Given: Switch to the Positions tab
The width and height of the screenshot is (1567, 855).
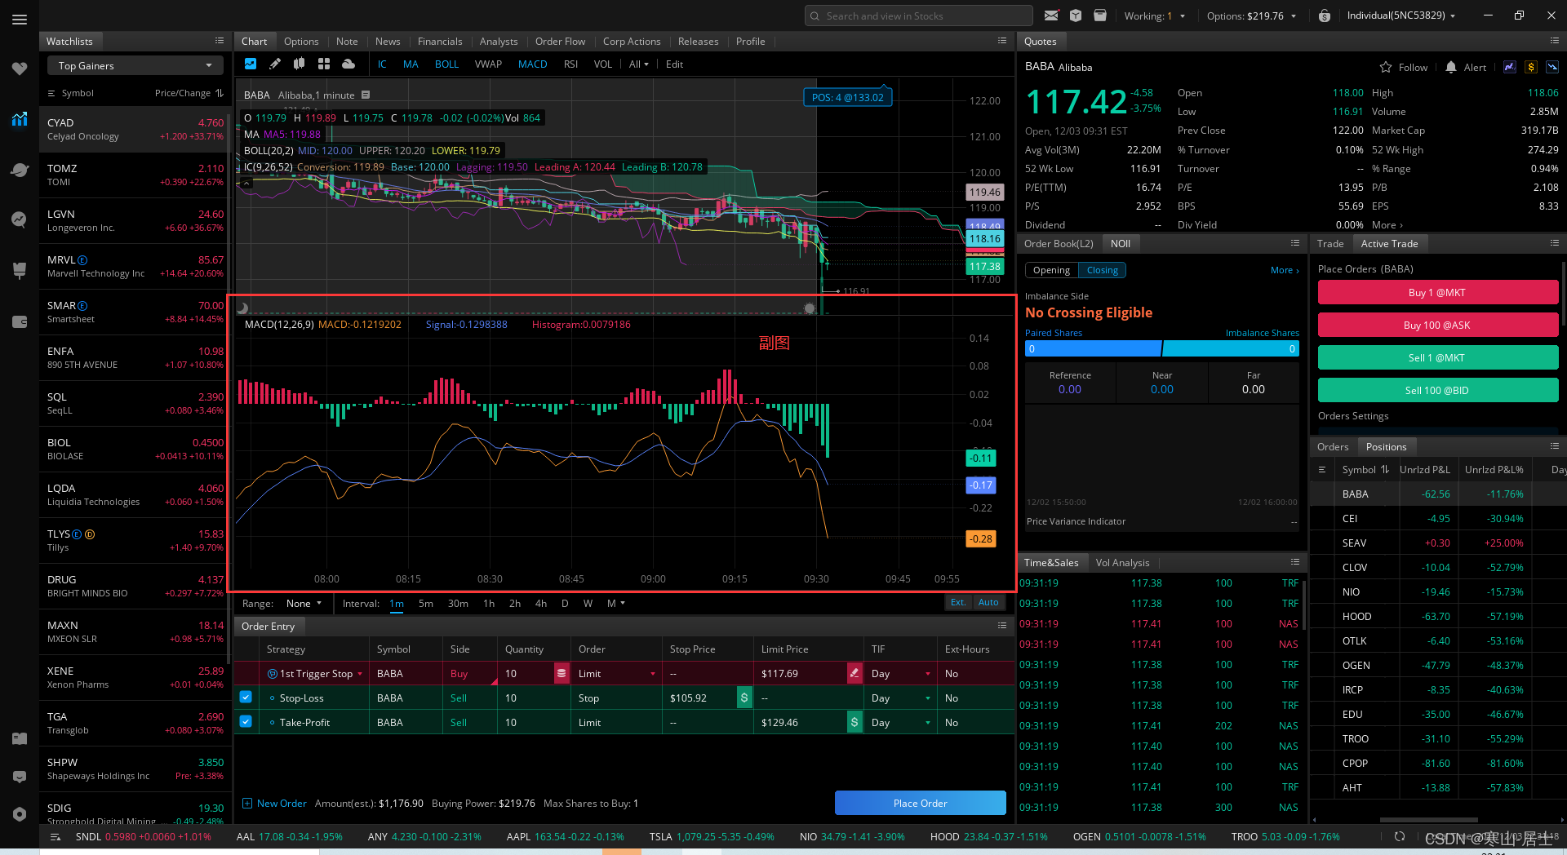Looking at the screenshot, I should pyautogui.click(x=1386, y=446).
